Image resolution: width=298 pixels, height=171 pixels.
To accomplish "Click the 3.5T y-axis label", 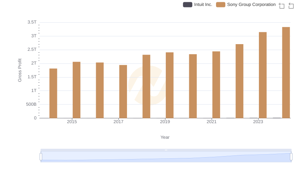I will 32,22.
